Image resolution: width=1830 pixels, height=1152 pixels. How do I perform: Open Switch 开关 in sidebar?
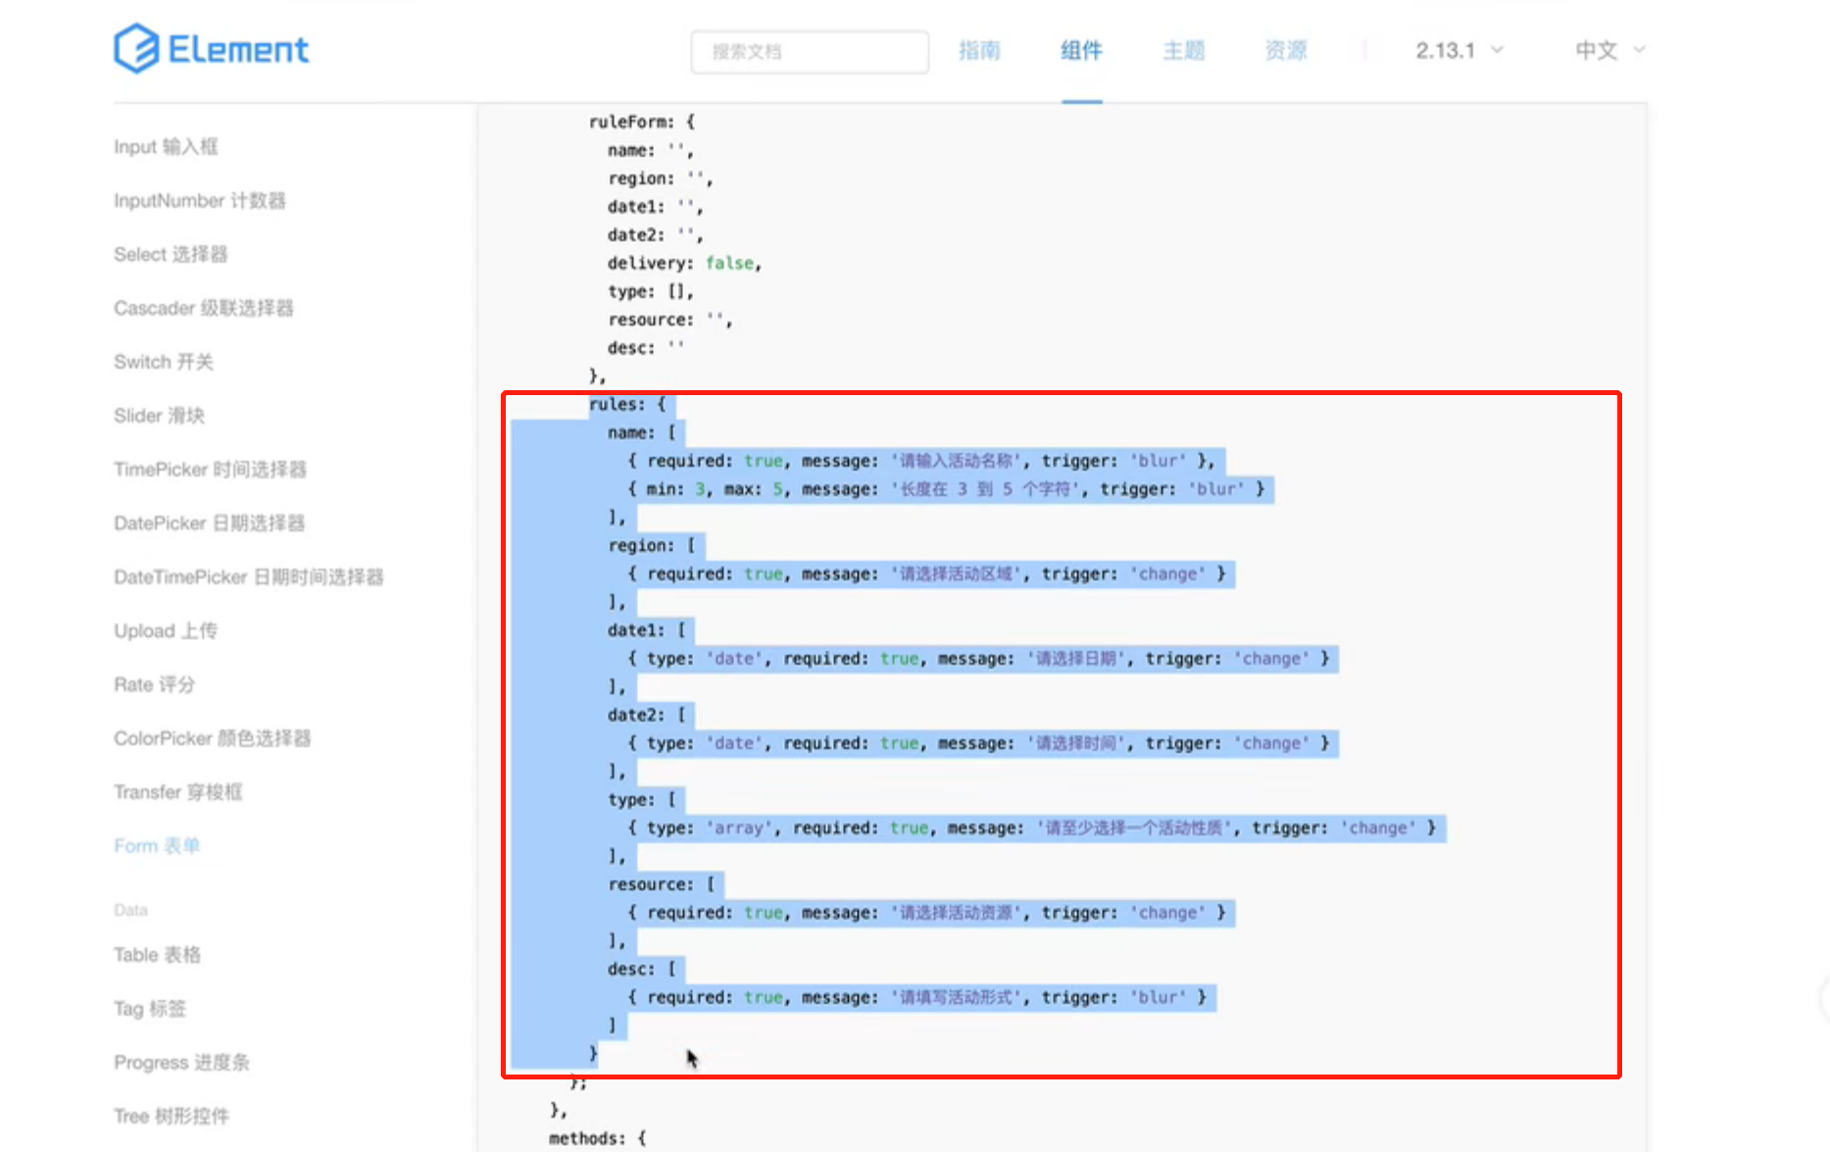tap(164, 362)
